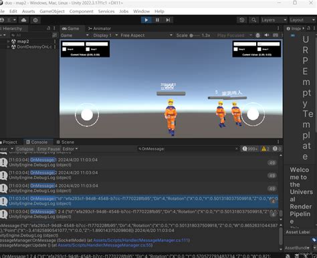Open the cloud services icon
Screen dimensions: 317x258
(23, 20)
